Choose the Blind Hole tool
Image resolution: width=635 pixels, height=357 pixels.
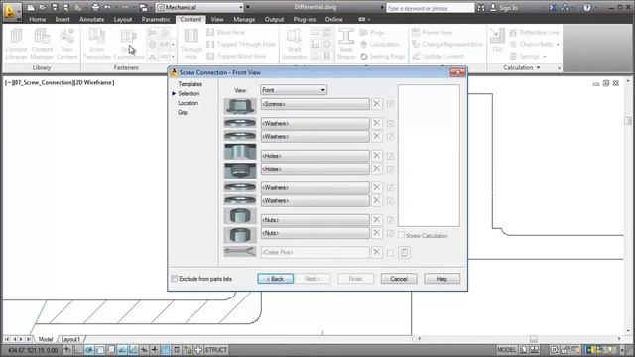pyautogui.click(x=225, y=32)
